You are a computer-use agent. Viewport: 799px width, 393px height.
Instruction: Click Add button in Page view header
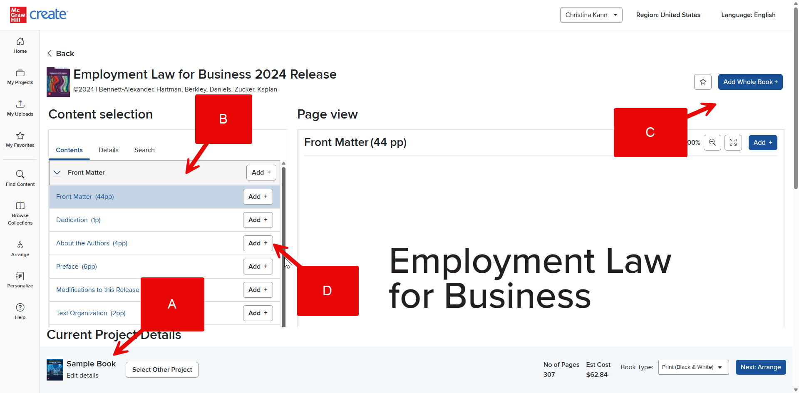[x=763, y=143]
